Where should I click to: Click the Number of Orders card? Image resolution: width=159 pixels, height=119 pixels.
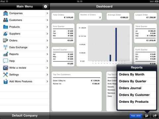click(x=90, y=16)
